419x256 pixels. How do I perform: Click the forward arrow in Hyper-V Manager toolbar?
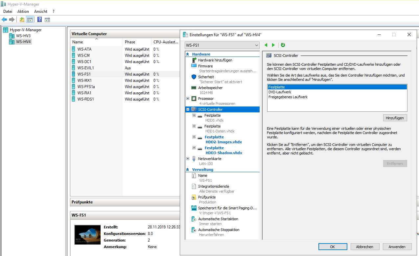pyautogui.click(x=12, y=20)
